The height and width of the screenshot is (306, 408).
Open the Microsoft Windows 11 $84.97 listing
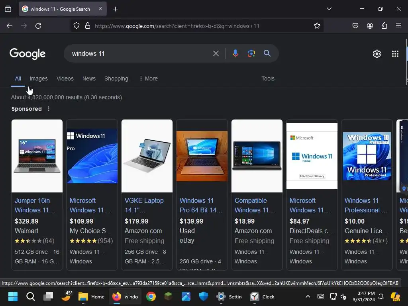point(310,205)
